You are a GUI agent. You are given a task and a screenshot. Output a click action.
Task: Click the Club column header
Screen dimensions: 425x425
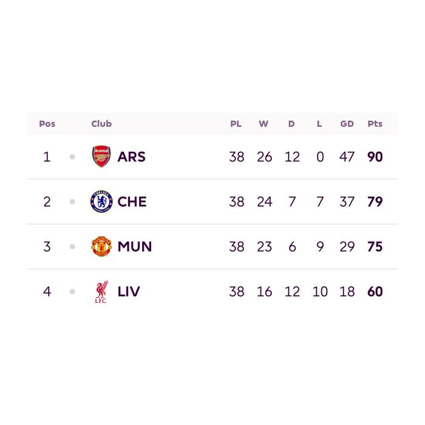click(101, 124)
